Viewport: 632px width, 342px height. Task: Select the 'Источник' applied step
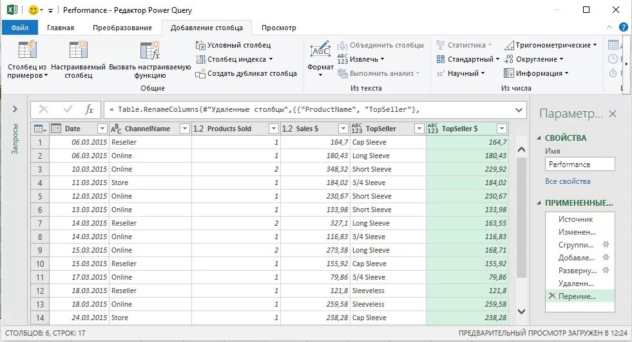tap(575, 219)
